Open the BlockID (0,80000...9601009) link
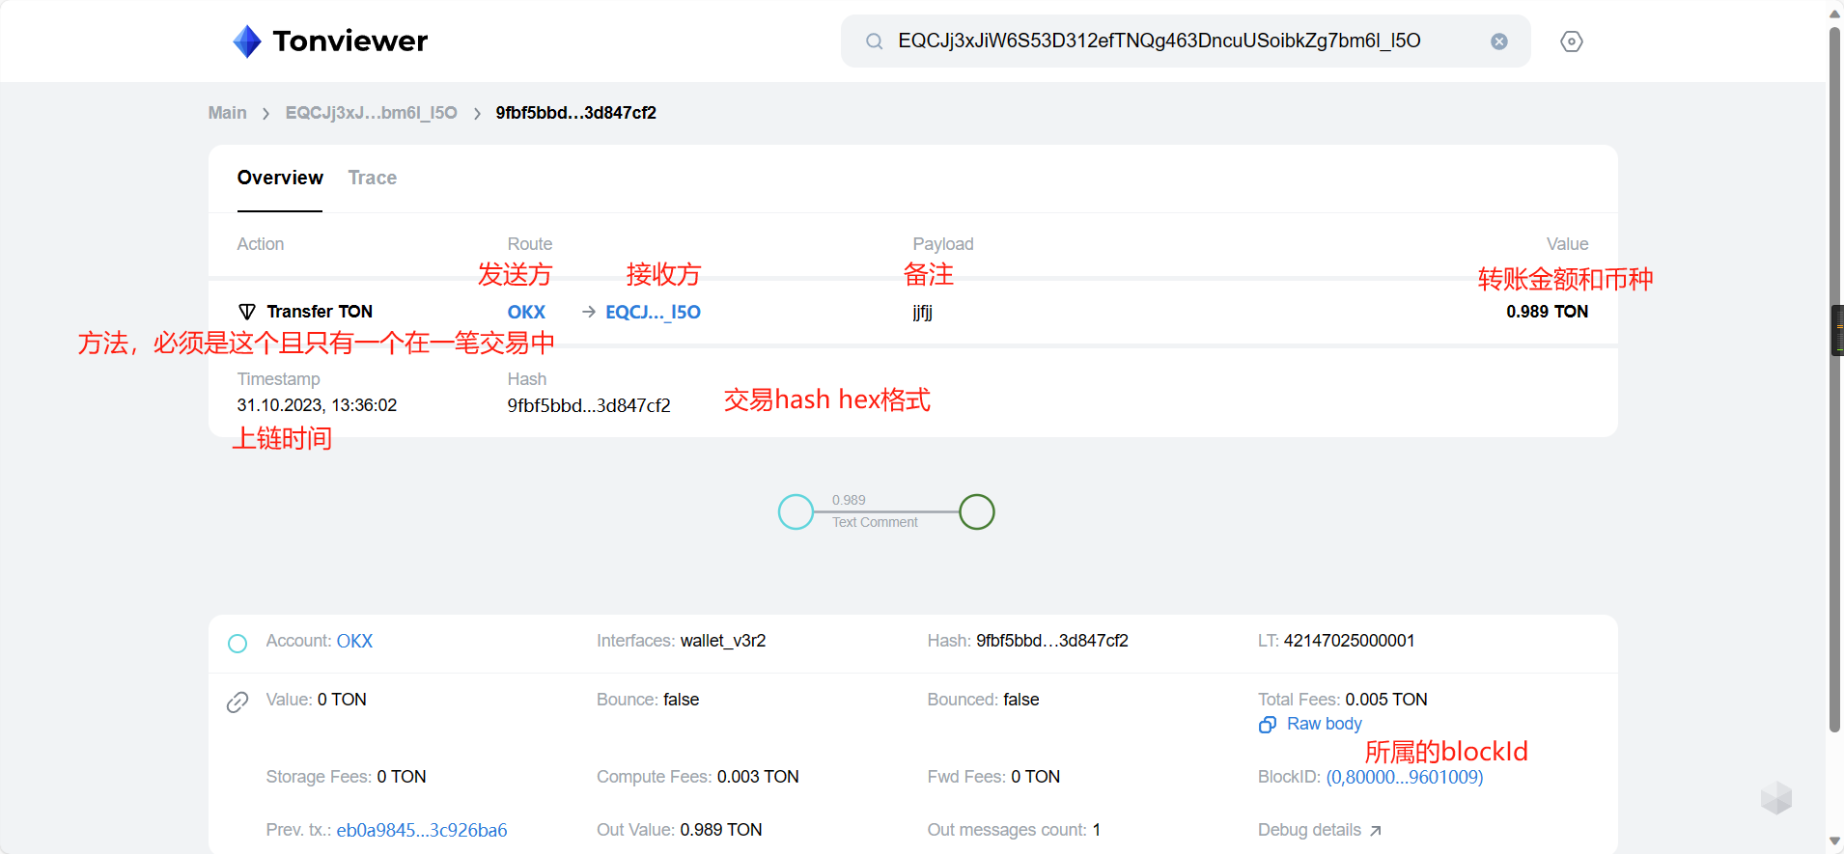Viewport: 1844px width, 854px height. 1404,777
